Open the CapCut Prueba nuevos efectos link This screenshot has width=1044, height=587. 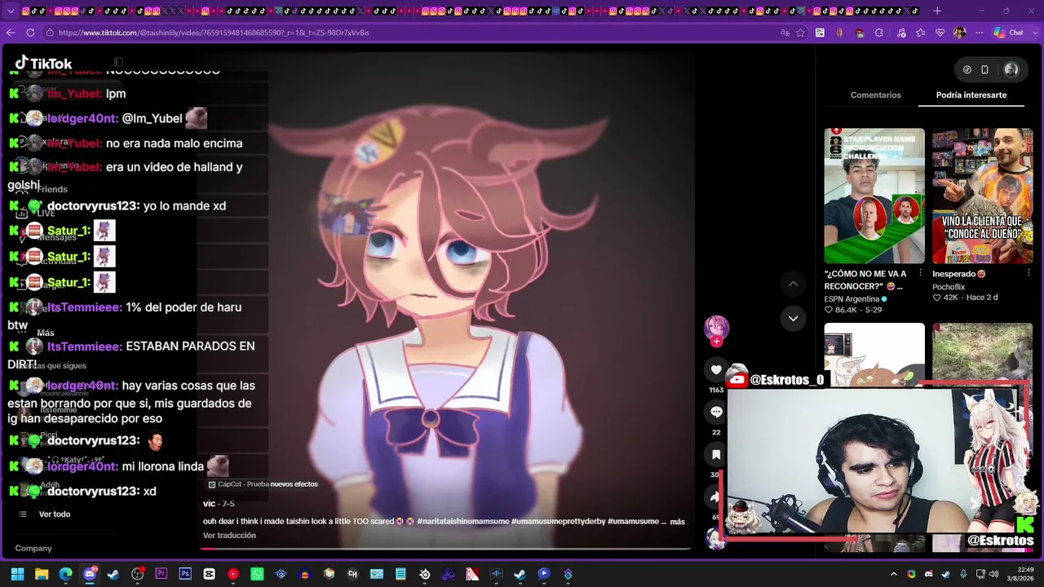[263, 484]
